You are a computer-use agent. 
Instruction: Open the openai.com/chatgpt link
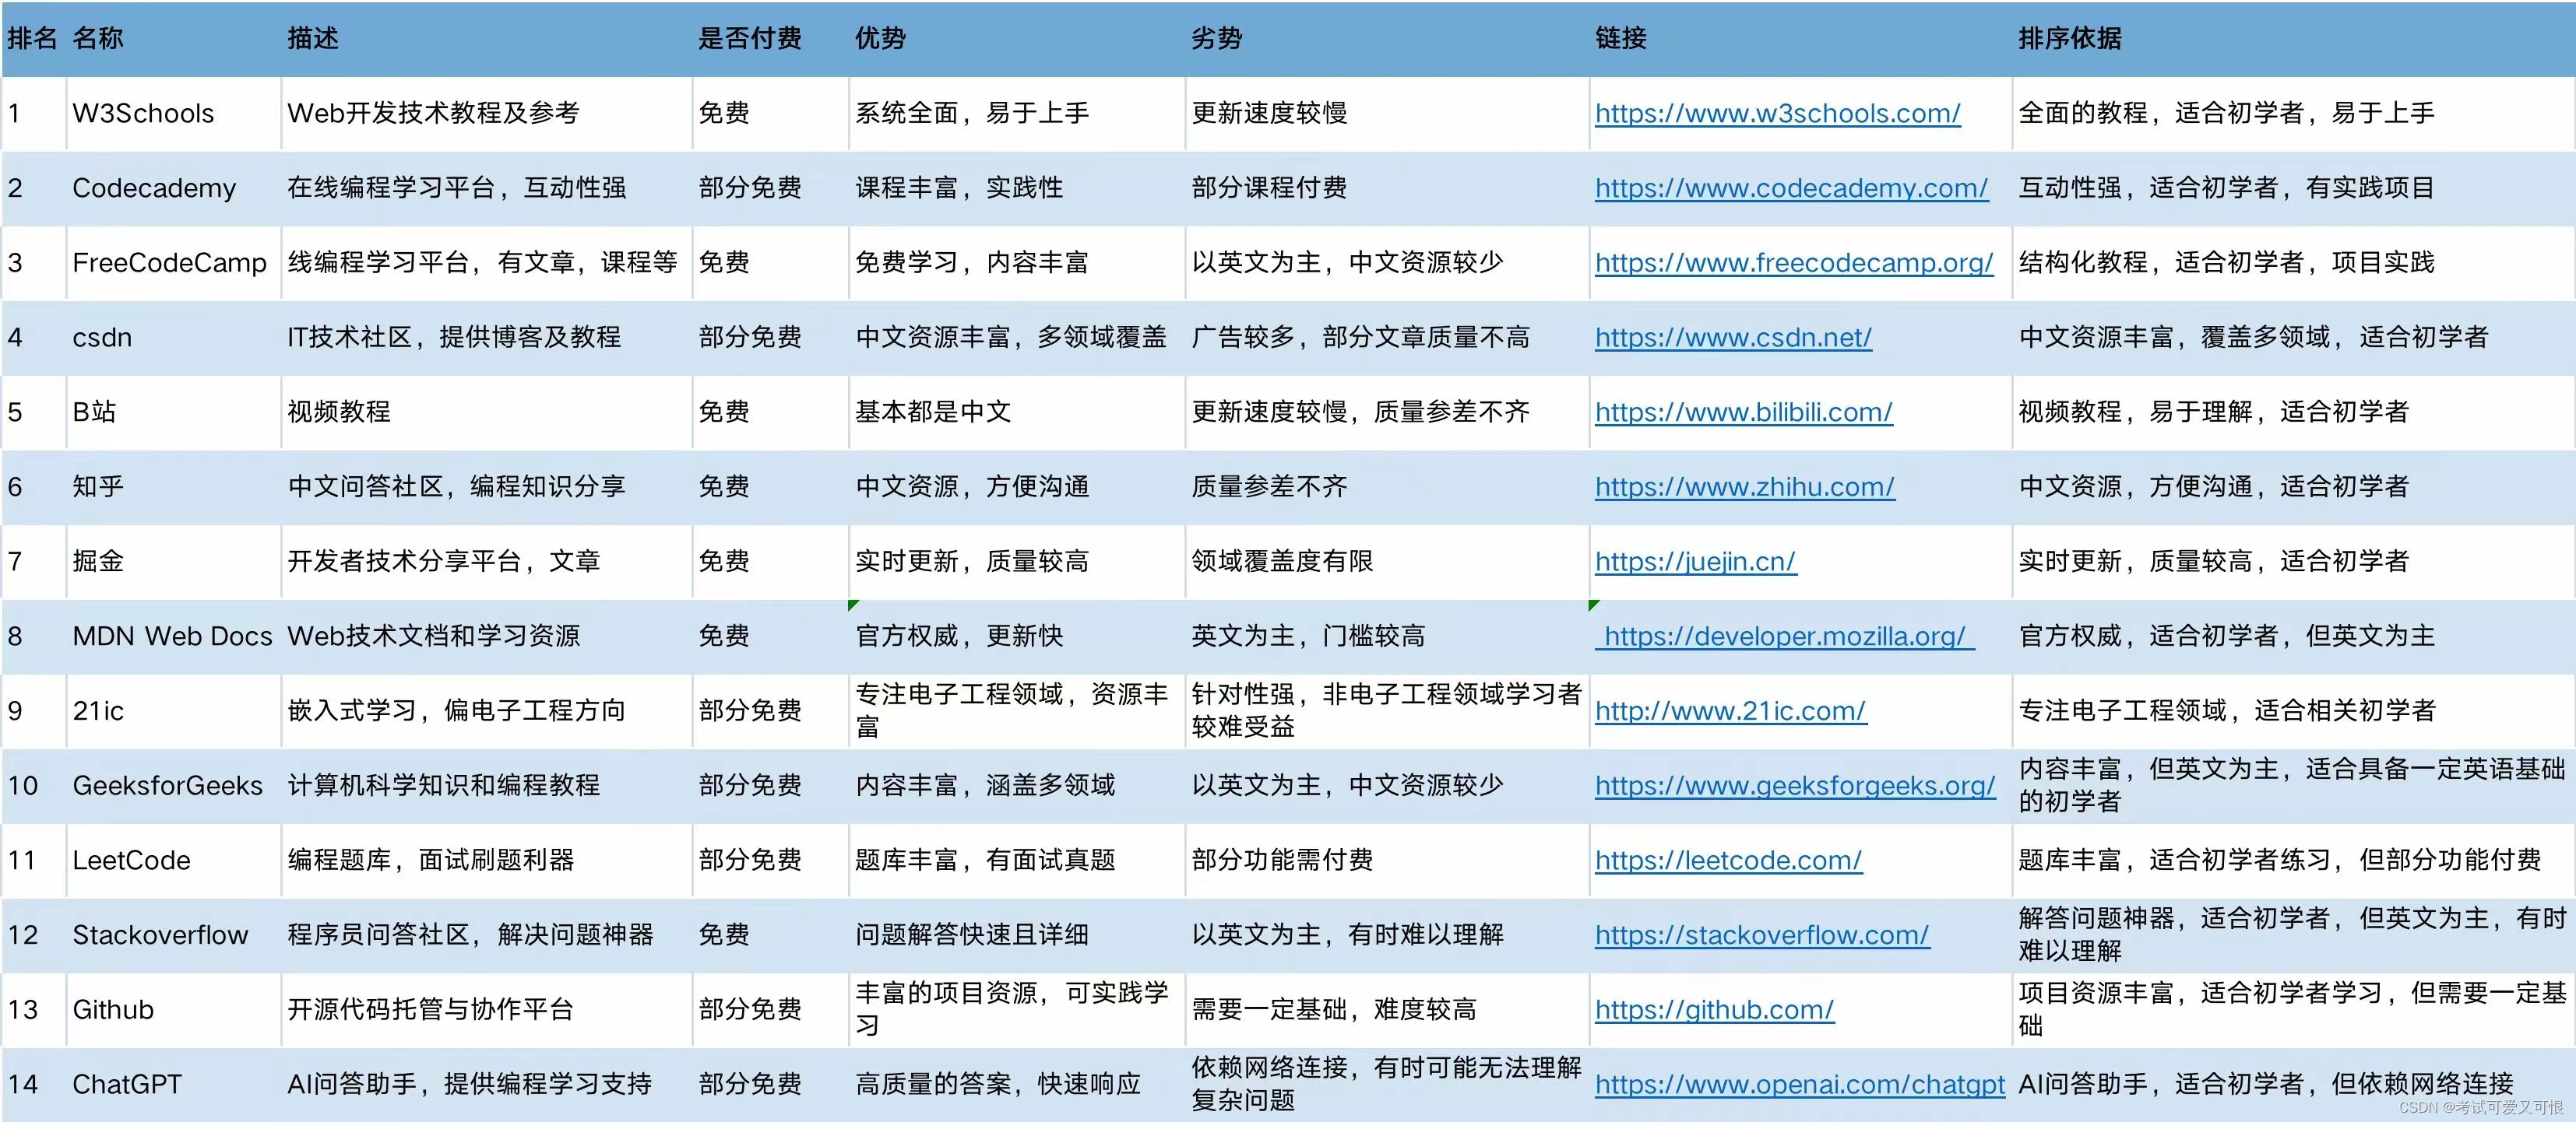[x=1800, y=1085]
